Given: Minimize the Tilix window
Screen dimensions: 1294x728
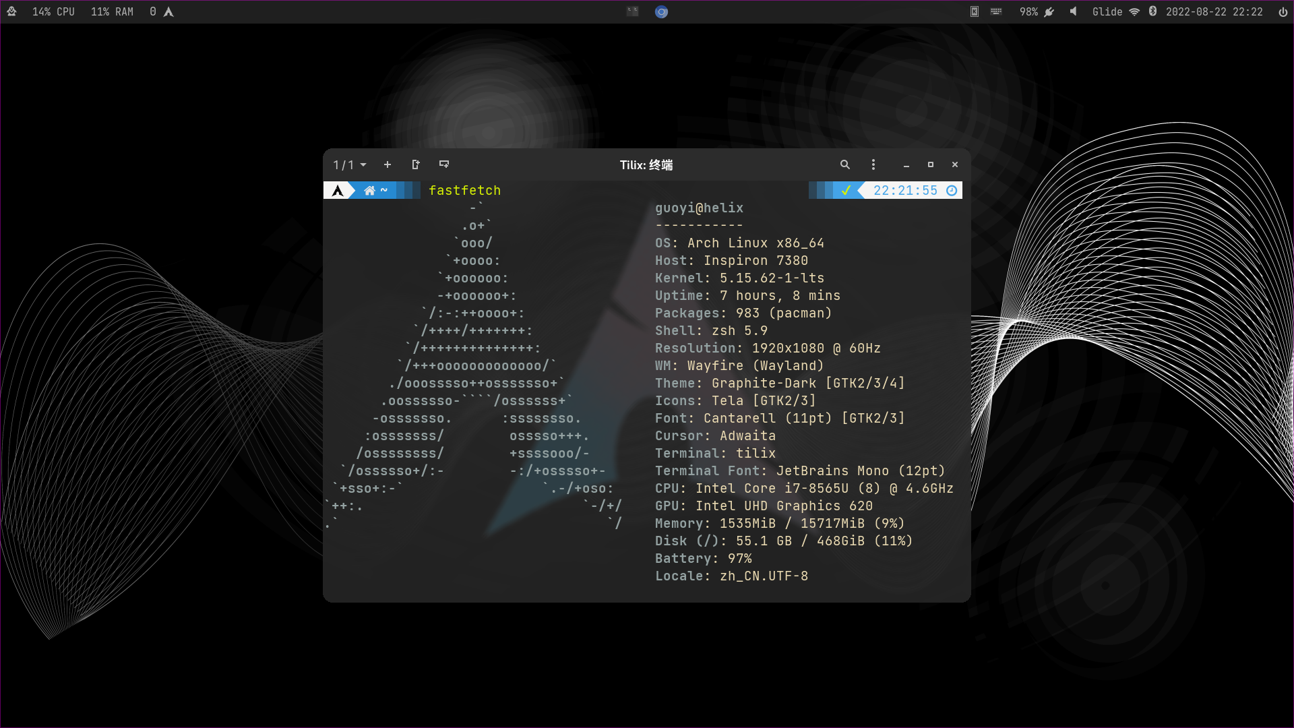Looking at the screenshot, I should pos(906,165).
